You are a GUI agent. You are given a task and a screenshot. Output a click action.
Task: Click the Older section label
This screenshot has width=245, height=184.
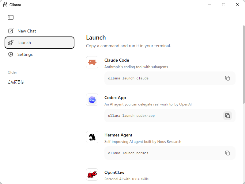(12, 72)
